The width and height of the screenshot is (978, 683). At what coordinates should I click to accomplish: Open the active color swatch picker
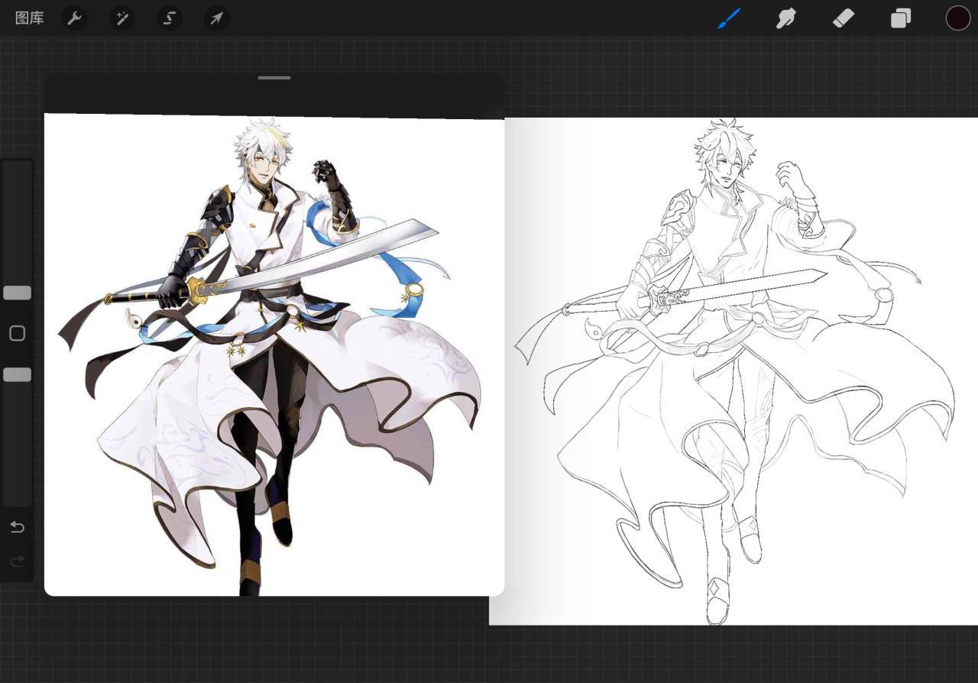pyautogui.click(x=958, y=18)
